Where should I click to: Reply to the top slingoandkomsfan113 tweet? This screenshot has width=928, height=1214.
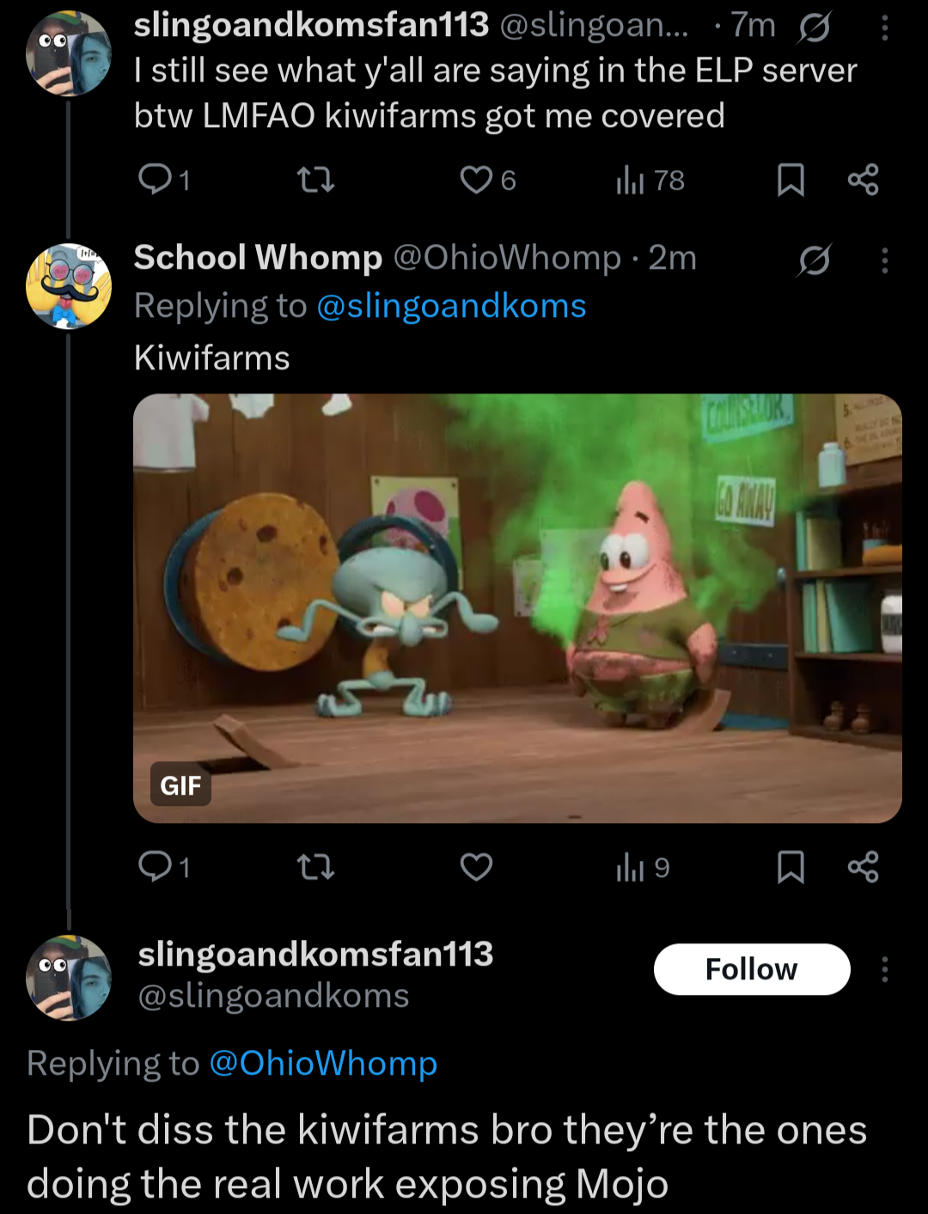tap(163, 180)
